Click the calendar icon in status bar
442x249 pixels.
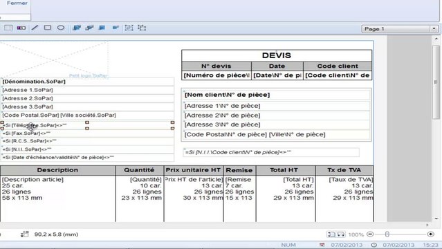tap(322, 245)
